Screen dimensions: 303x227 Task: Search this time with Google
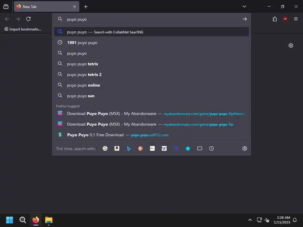pos(105,148)
